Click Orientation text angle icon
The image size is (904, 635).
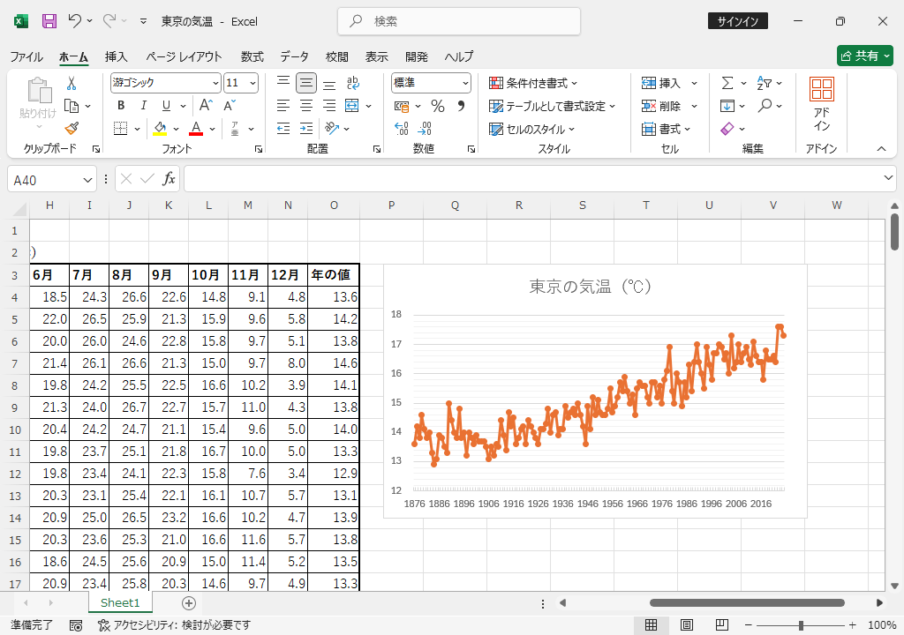coord(332,128)
